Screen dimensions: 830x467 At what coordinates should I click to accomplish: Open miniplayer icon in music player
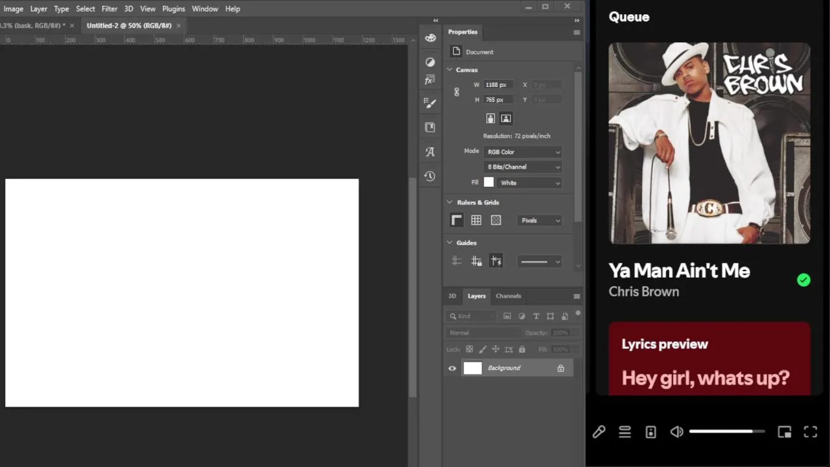[785, 432]
